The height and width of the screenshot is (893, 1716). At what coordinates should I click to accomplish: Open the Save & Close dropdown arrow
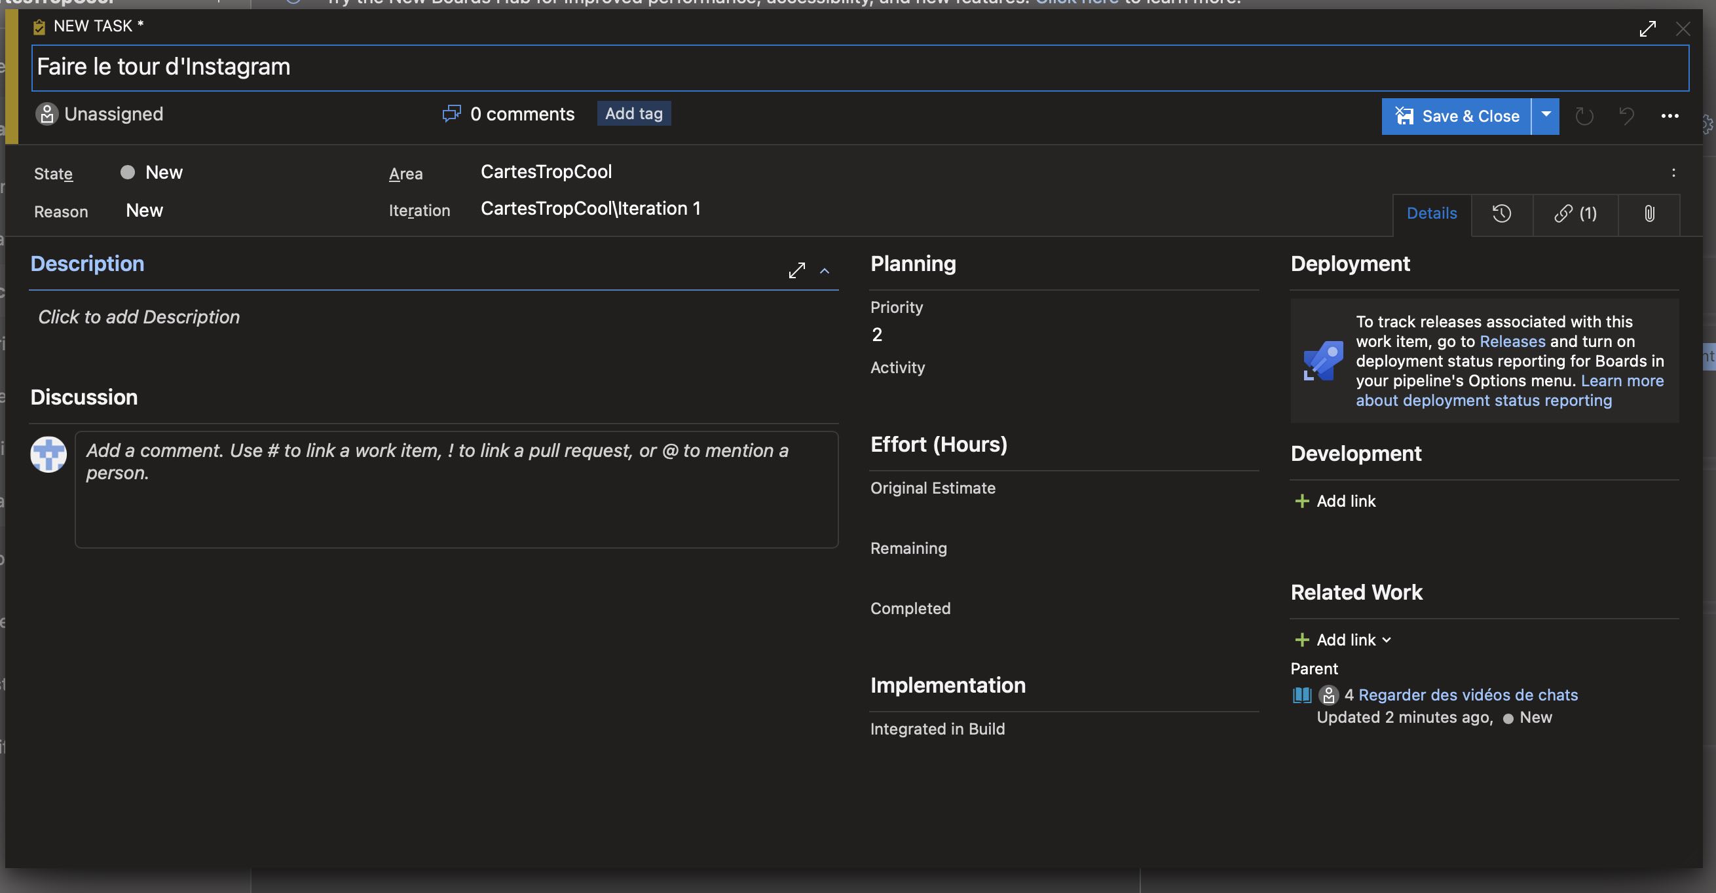[x=1546, y=116]
